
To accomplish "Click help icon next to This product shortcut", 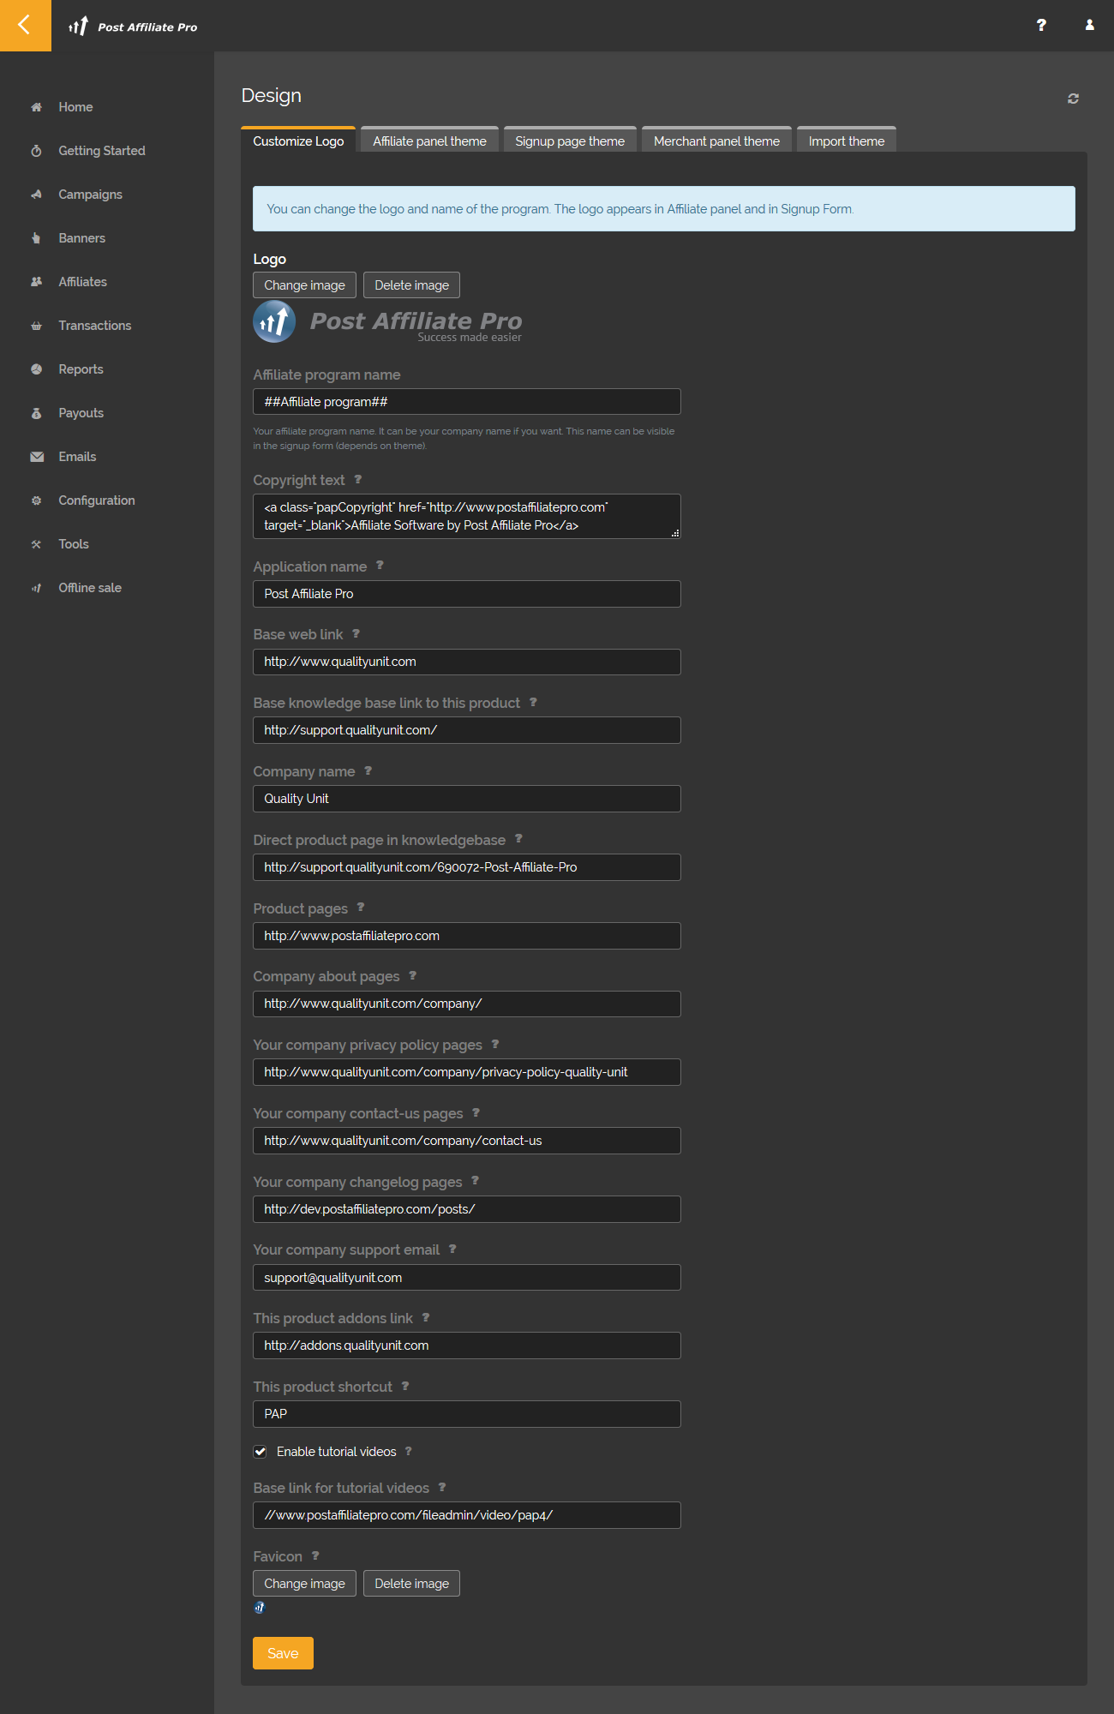I will 405,1387.
